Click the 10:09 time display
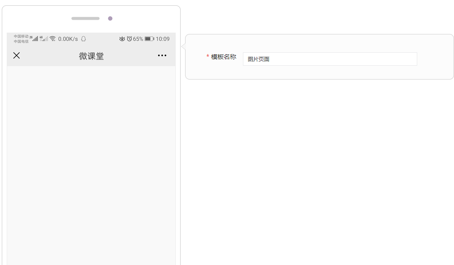 click(163, 39)
